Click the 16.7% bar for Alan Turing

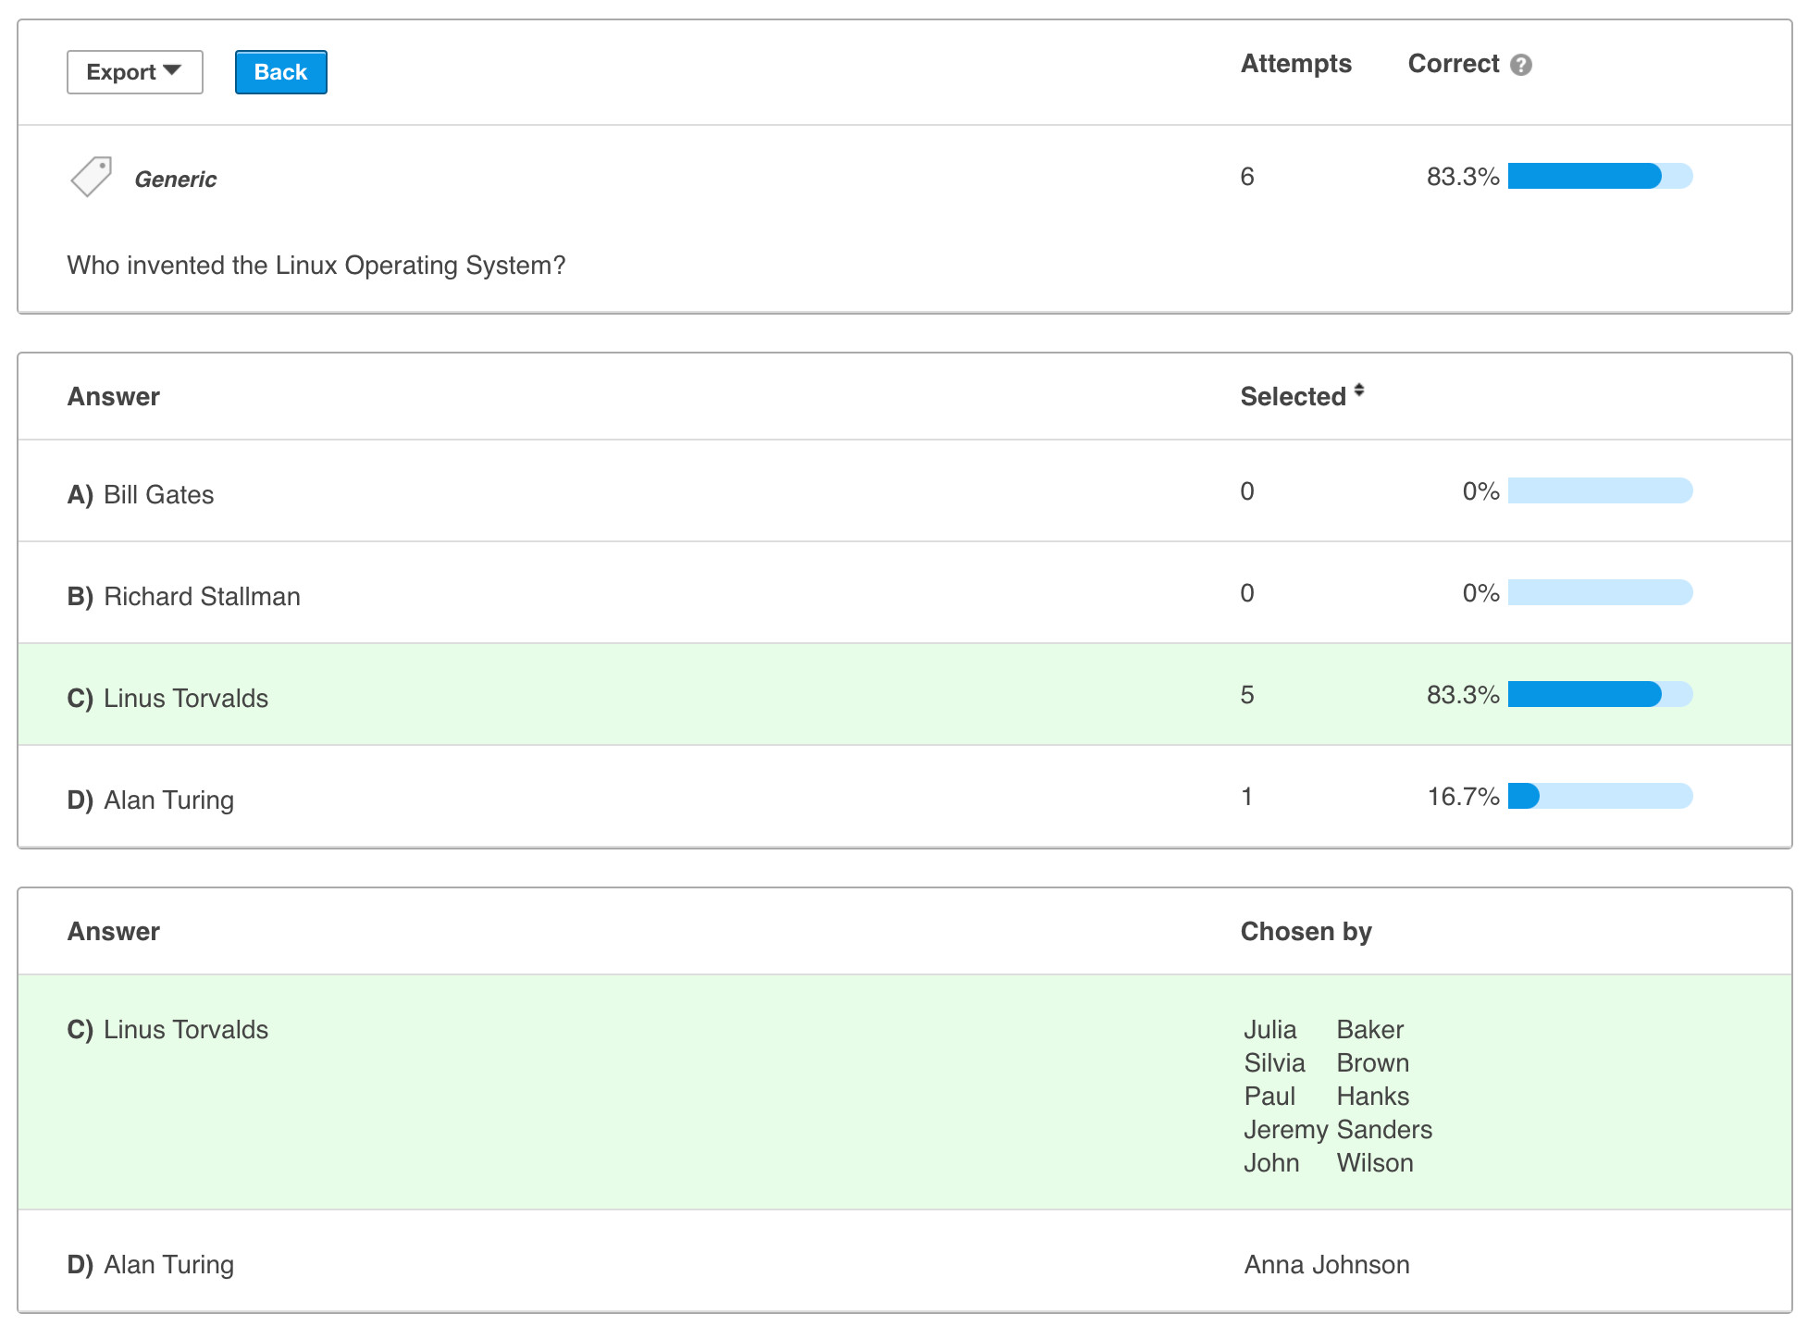click(1599, 796)
